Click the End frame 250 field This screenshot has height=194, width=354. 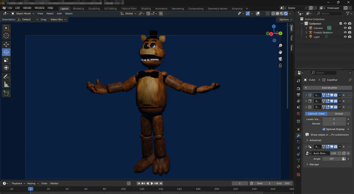[x=283, y=183]
